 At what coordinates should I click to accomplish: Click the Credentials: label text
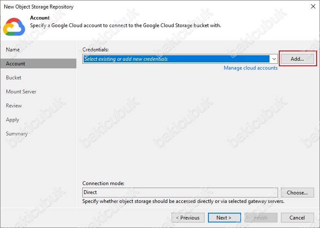(x=95, y=50)
